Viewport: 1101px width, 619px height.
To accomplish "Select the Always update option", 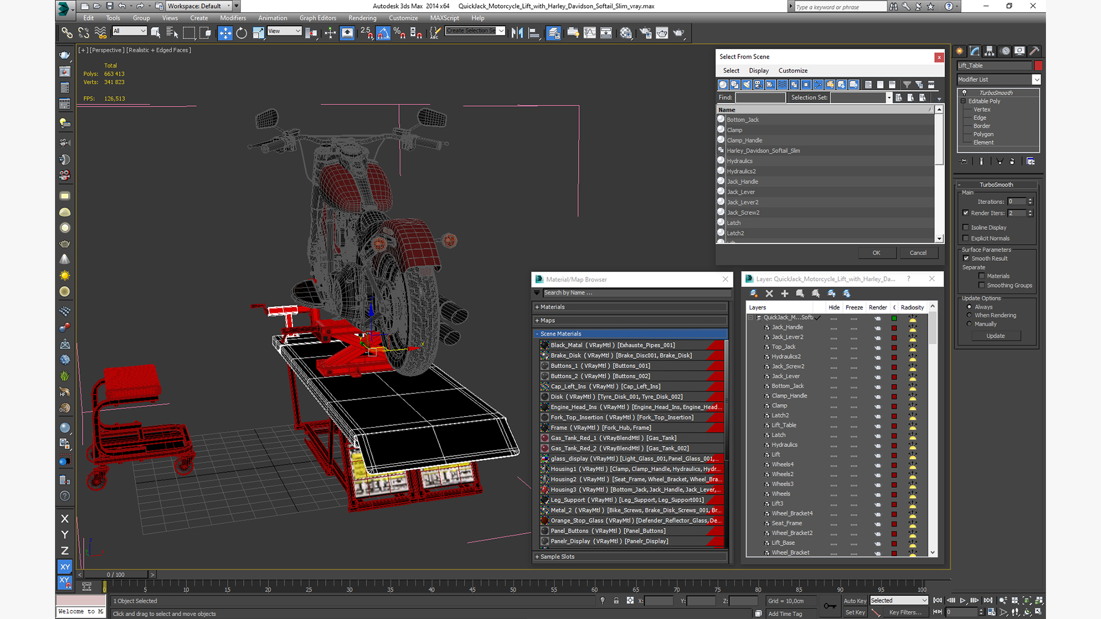I will tap(970, 307).
